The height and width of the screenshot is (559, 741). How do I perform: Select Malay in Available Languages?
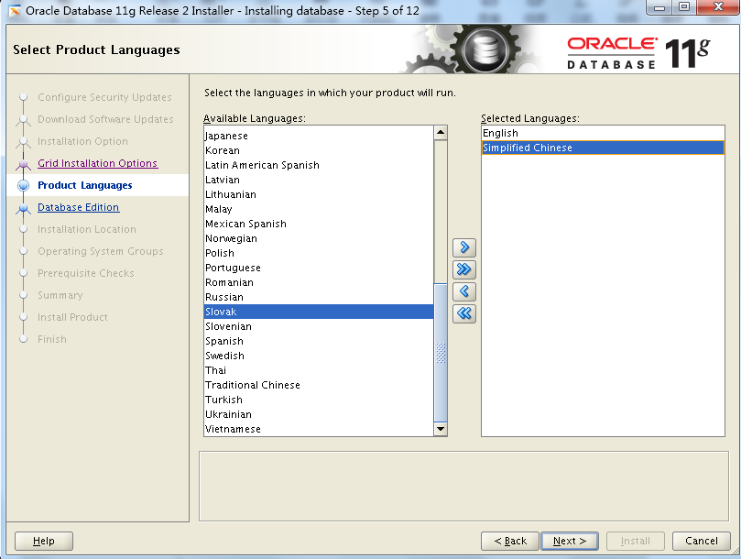coord(319,209)
